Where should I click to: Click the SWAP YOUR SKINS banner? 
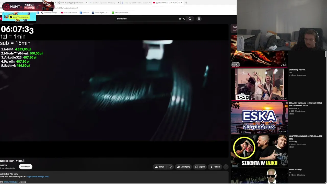[x=19, y=17]
